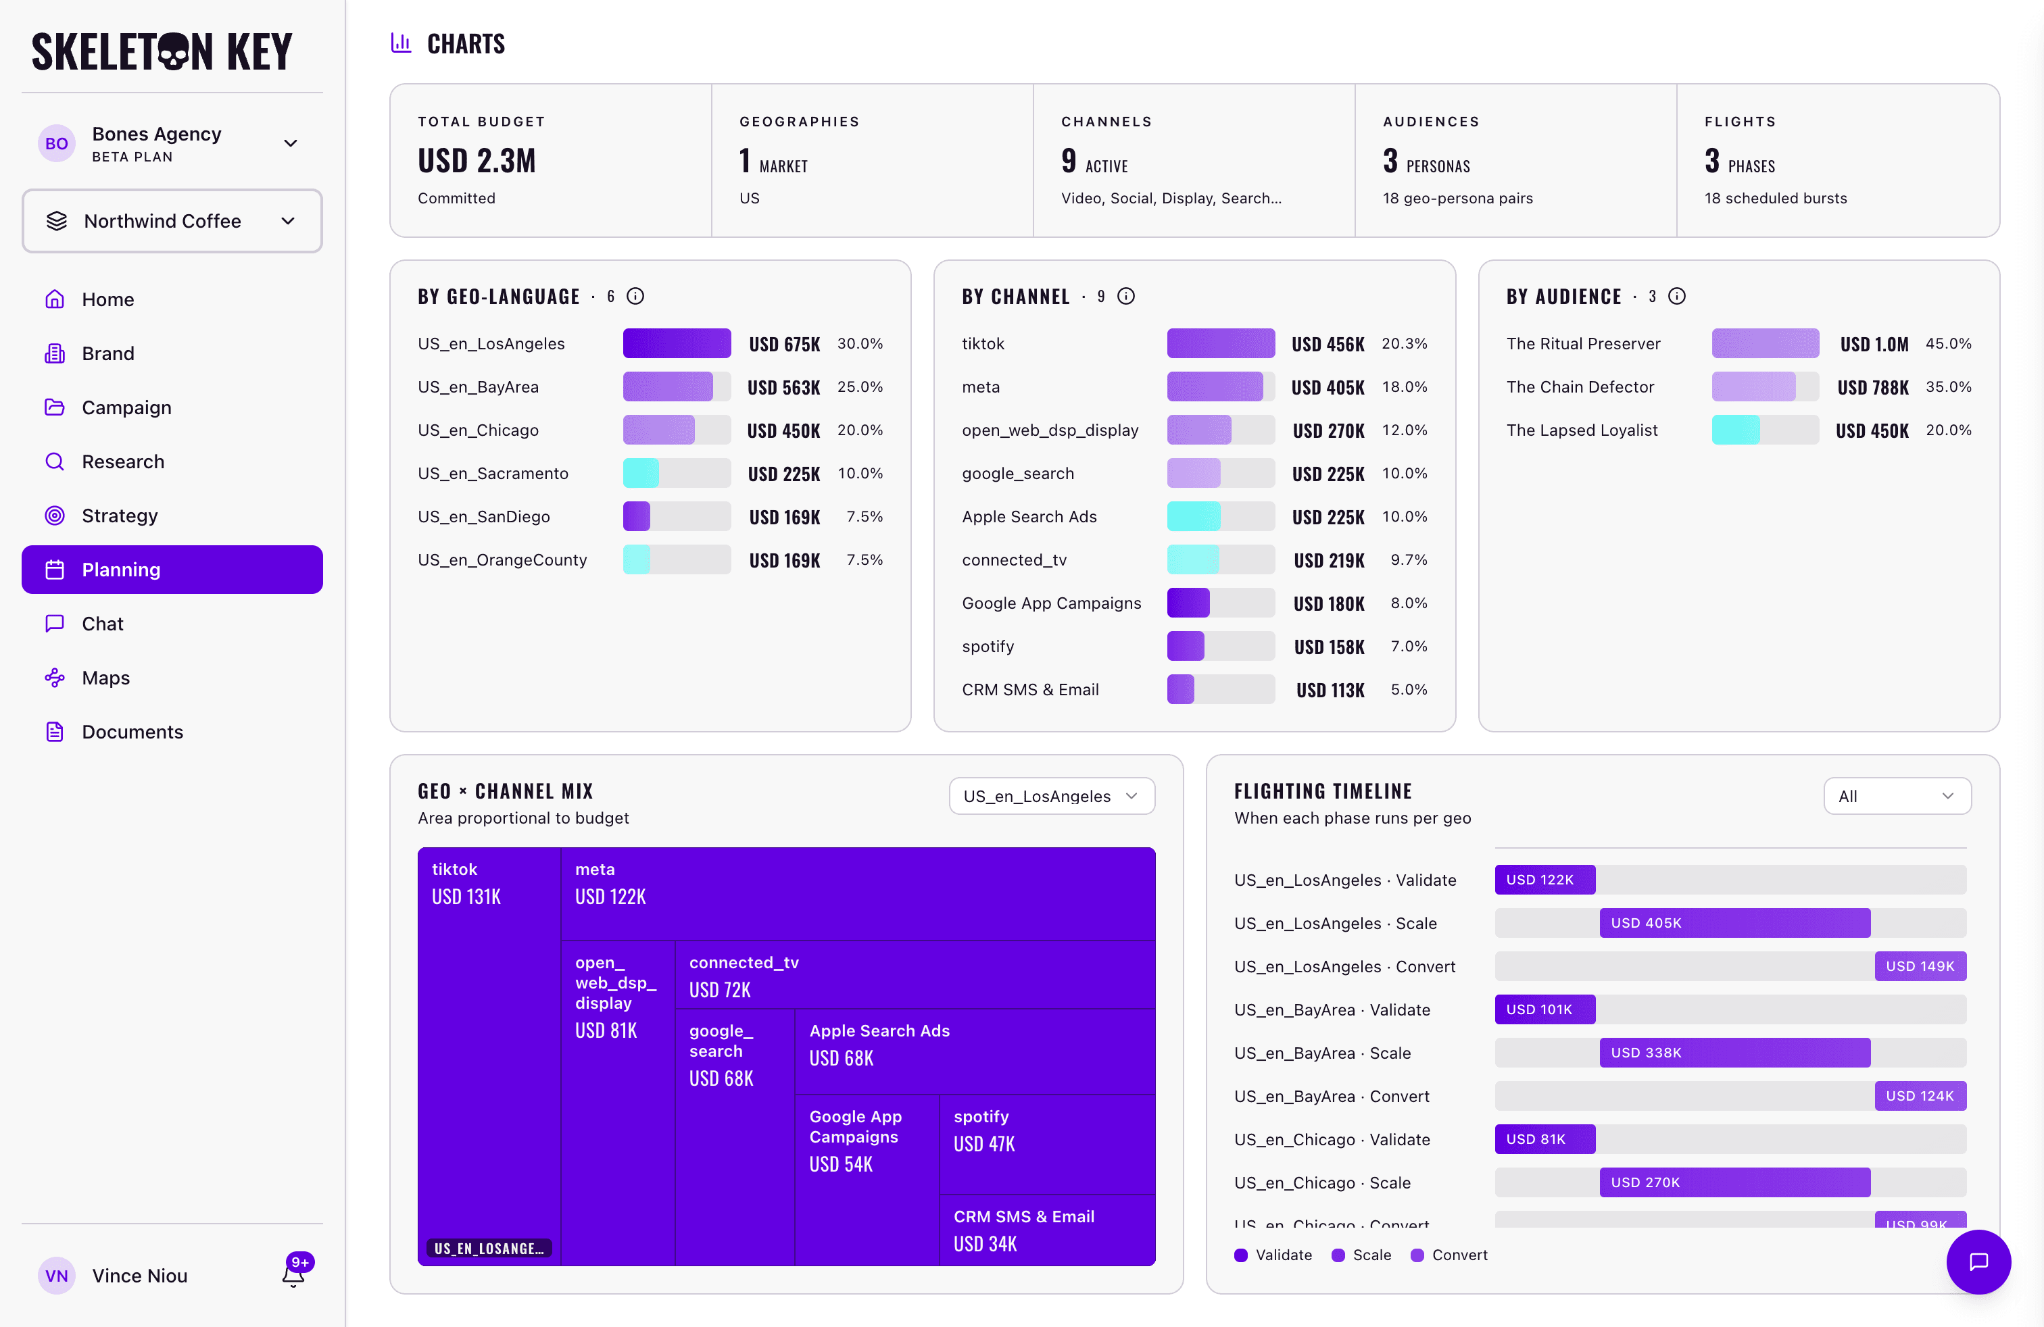Open the floating chat bubble button
This screenshot has width=2044, height=1327.
point(1978,1261)
